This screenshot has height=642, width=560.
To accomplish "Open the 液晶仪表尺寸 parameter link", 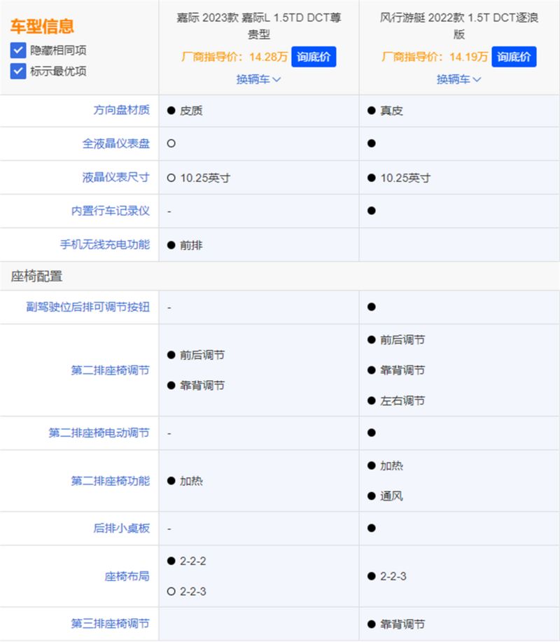I will (x=115, y=177).
